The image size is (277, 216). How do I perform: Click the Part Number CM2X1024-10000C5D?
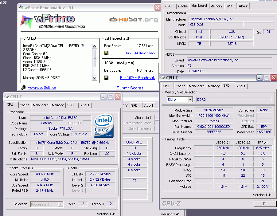coord(213,127)
